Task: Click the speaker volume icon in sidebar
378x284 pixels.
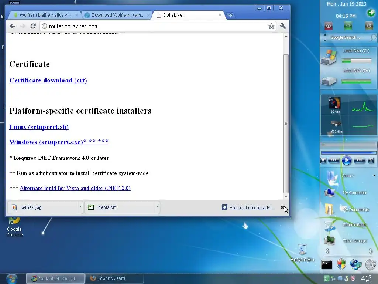Action: tap(371, 265)
